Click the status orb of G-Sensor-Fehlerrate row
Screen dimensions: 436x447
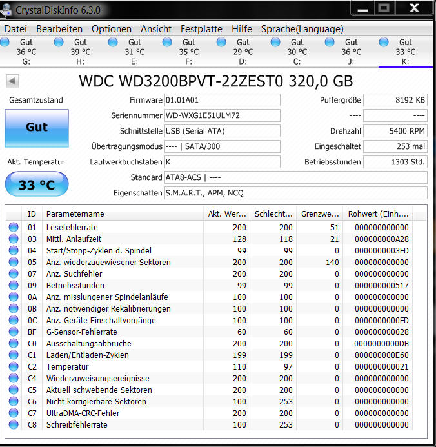pos(14,332)
